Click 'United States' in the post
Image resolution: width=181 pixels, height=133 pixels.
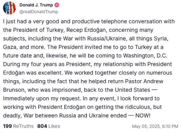(x=132, y=90)
